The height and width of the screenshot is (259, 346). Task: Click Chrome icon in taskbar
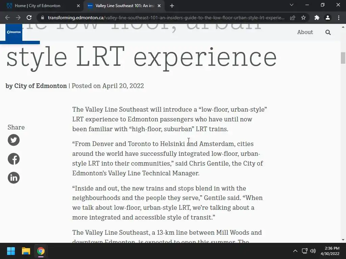(x=41, y=251)
